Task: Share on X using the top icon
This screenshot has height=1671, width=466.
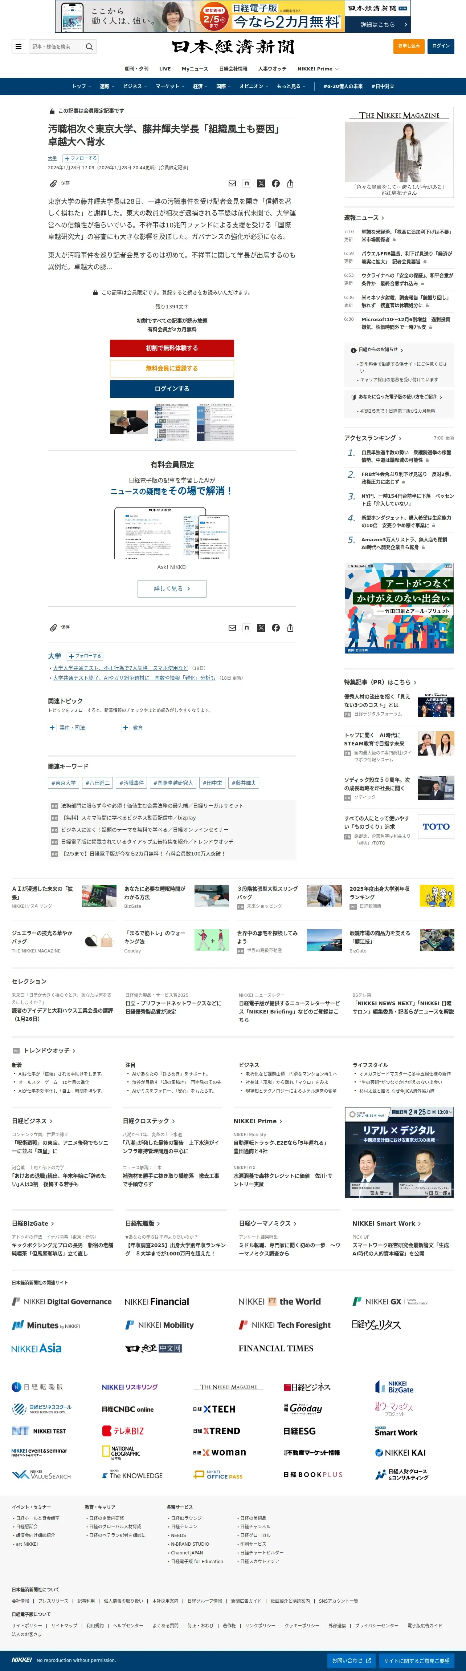Action: [261, 183]
